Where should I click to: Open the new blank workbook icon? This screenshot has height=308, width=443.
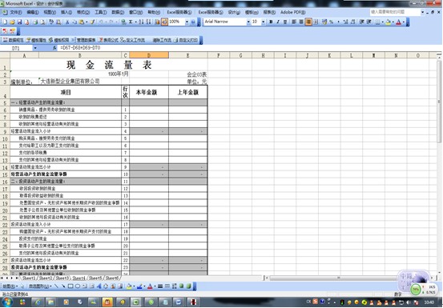click(5, 22)
